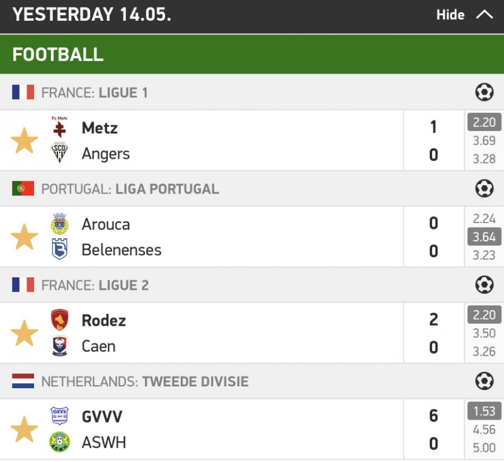Click the Belenenses club crest
The image size is (504, 462).
[x=60, y=250]
